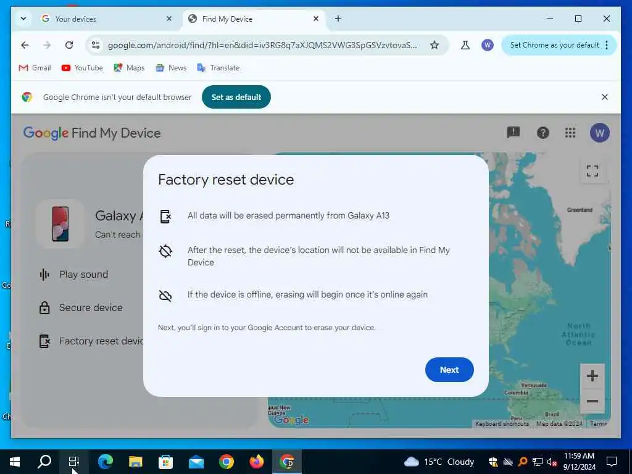Zoom in on the map

coord(592,376)
